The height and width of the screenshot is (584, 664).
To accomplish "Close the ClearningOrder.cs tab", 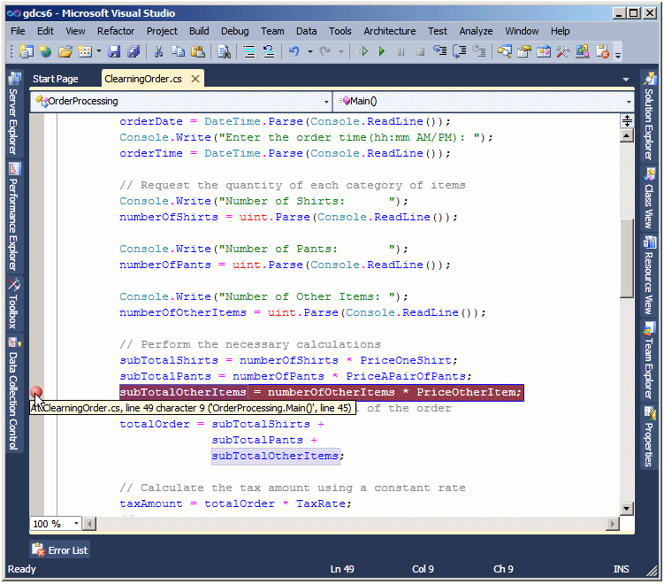I will (195, 79).
